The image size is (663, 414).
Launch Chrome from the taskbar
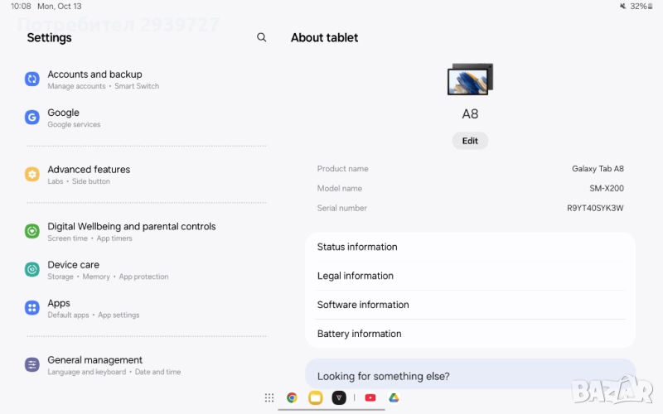coord(292,397)
